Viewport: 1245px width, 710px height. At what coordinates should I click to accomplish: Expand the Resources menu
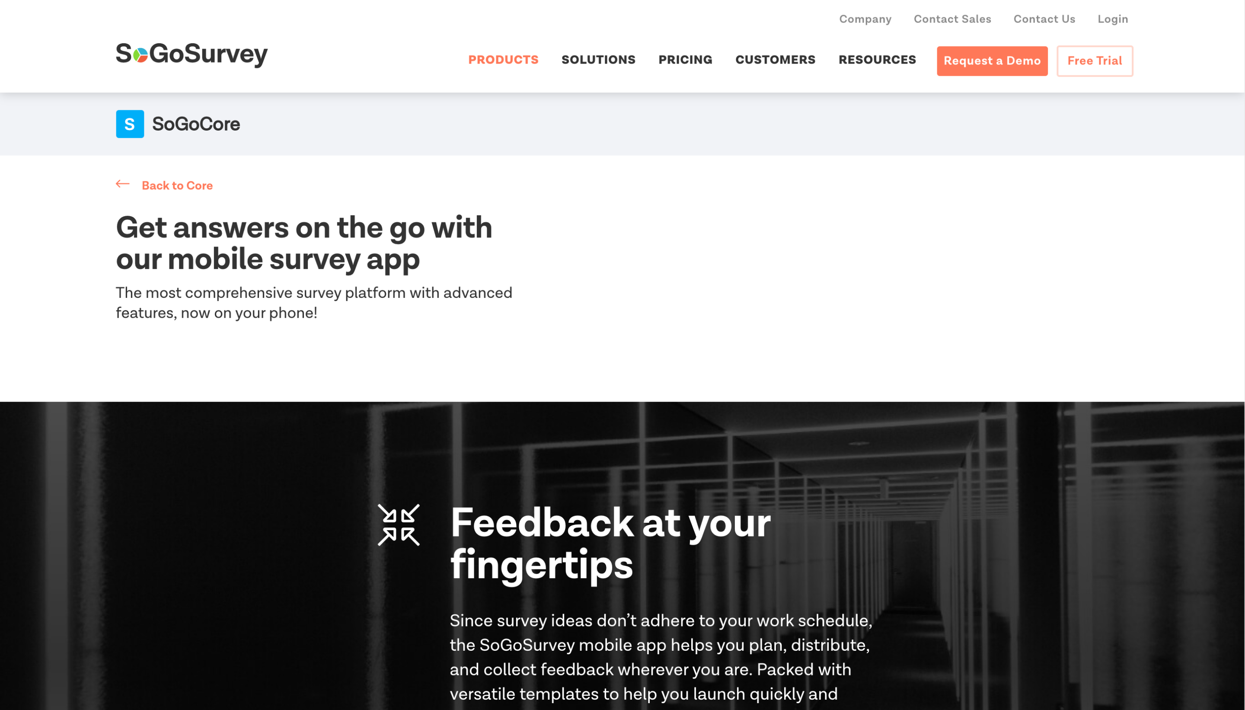[x=877, y=59]
